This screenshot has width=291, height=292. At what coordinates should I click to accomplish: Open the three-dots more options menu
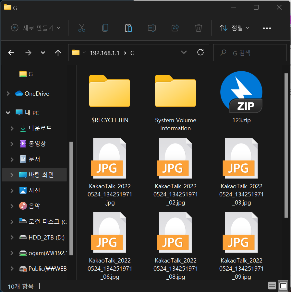pos(267,28)
